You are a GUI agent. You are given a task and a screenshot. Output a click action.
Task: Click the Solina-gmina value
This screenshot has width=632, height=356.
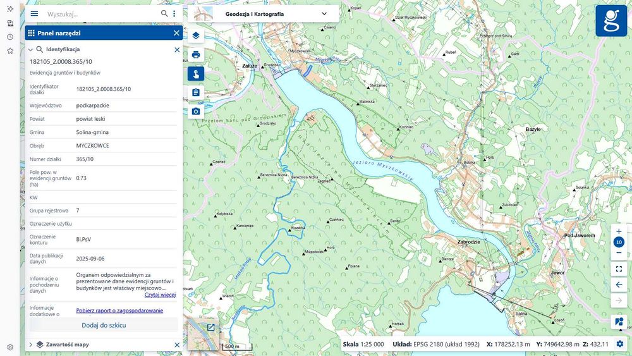pyautogui.click(x=92, y=132)
